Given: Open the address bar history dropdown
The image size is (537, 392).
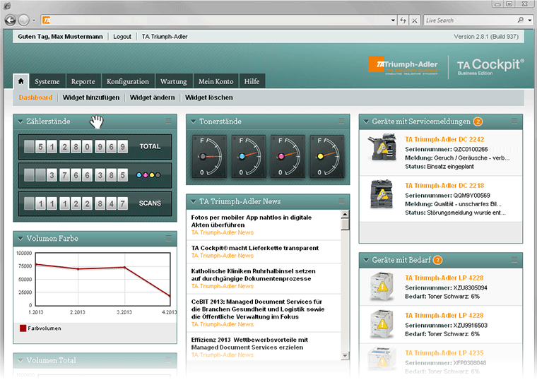Looking at the screenshot, I should click(393, 20).
